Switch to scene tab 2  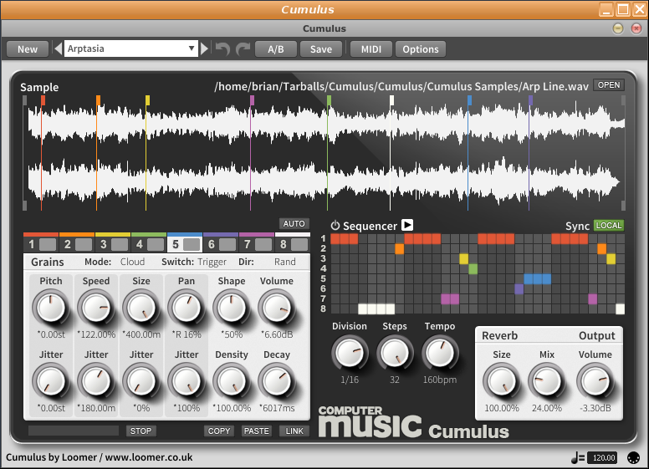[x=77, y=243]
